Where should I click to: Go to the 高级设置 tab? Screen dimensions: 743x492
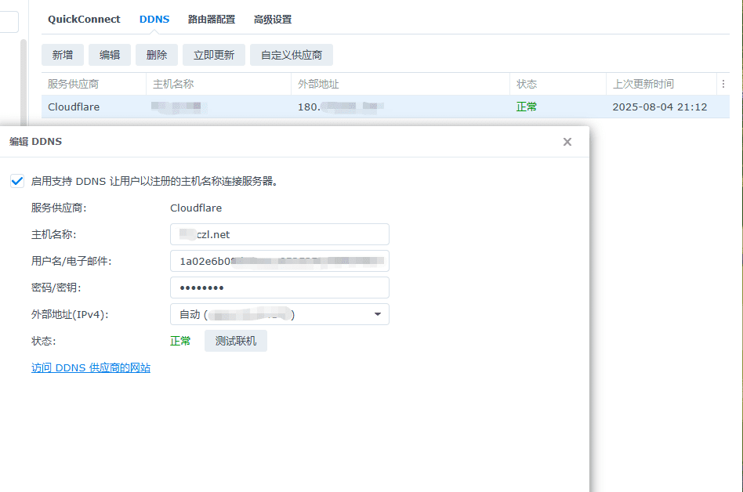pos(273,20)
